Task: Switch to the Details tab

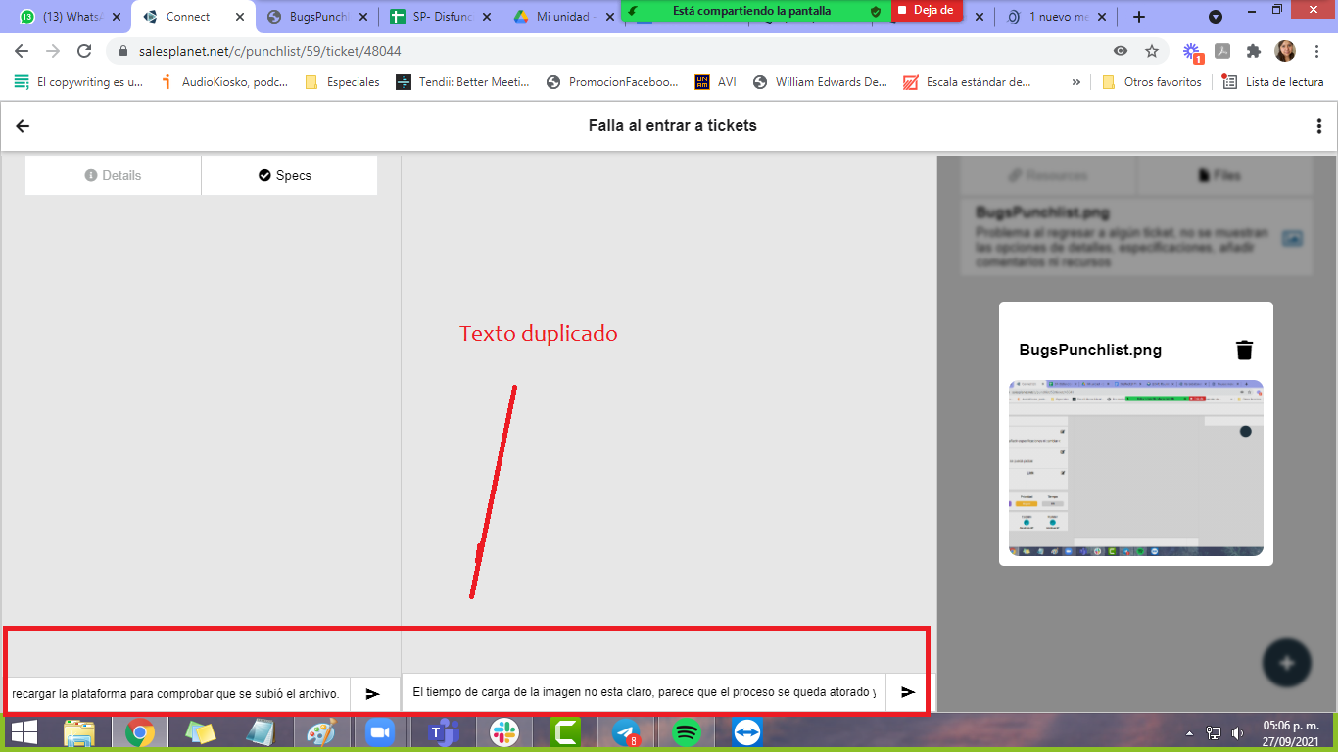Action: 113,175
